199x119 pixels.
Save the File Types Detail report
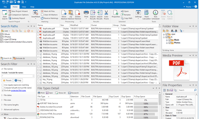point(49,93)
